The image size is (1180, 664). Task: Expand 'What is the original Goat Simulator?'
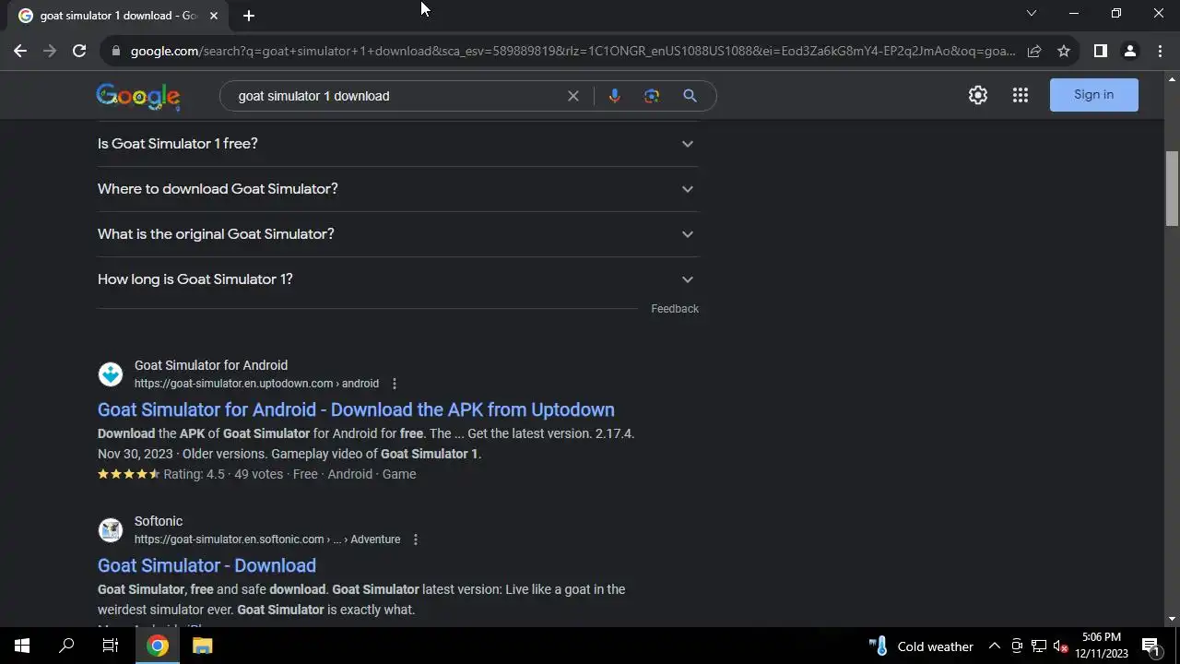tap(397, 234)
